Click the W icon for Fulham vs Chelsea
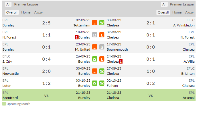Viewport: 197px width, 113px height. (x=102, y=83)
